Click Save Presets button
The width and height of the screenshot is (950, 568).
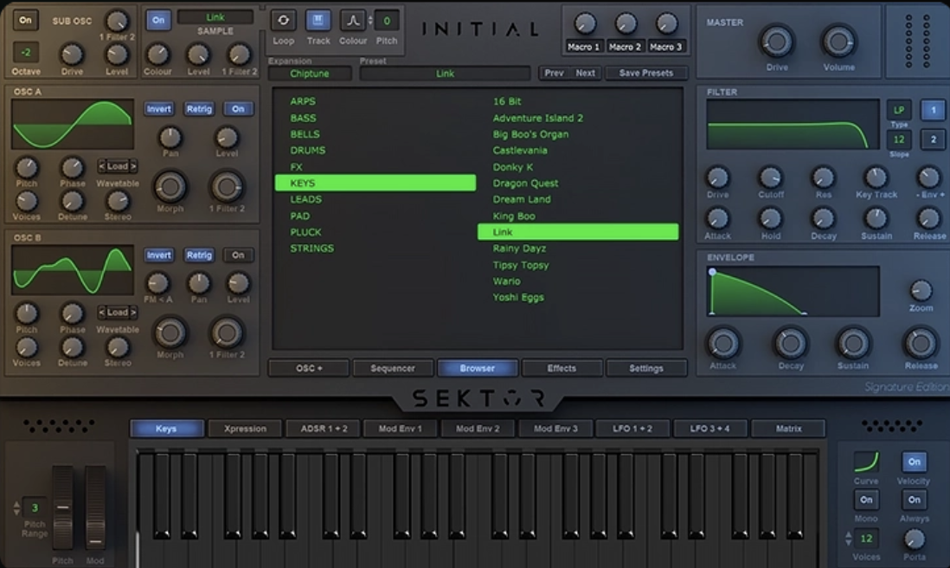pos(645,74)
